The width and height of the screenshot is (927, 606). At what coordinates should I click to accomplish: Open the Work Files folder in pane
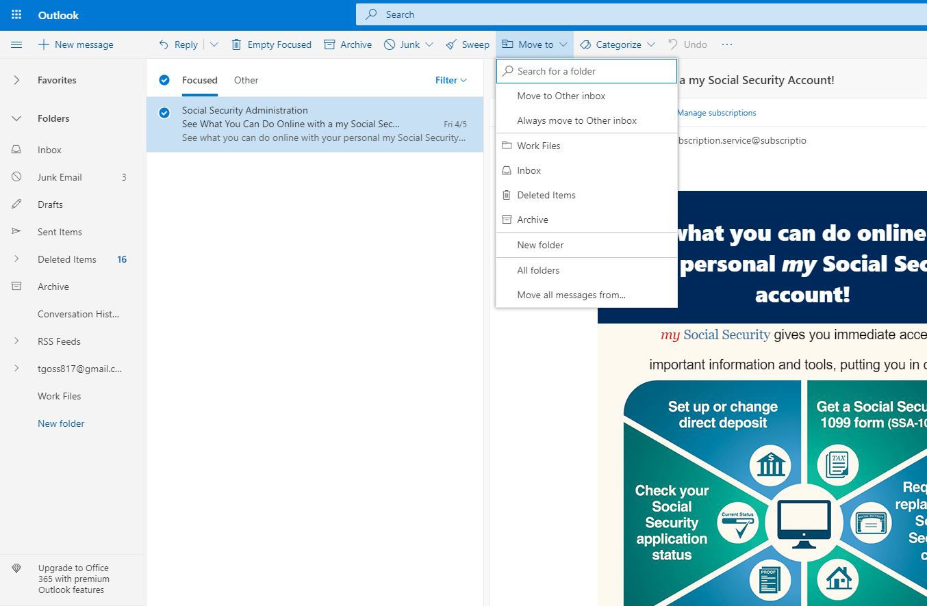point(59,396)
